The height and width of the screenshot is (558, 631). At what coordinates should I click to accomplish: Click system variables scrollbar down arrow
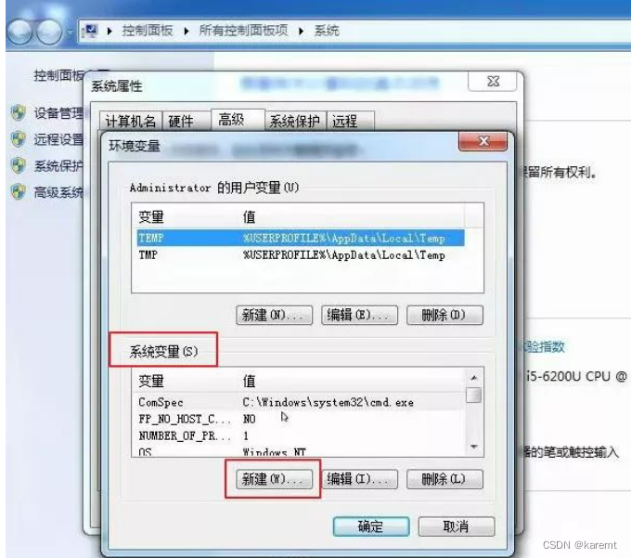tap(474, 447)
